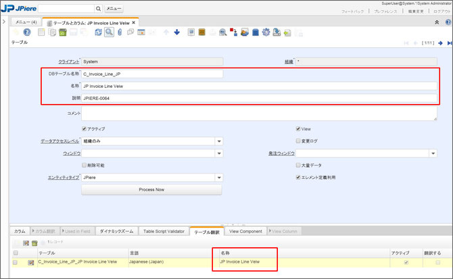
Task: Open the フィードバック link
Action: 352,11
